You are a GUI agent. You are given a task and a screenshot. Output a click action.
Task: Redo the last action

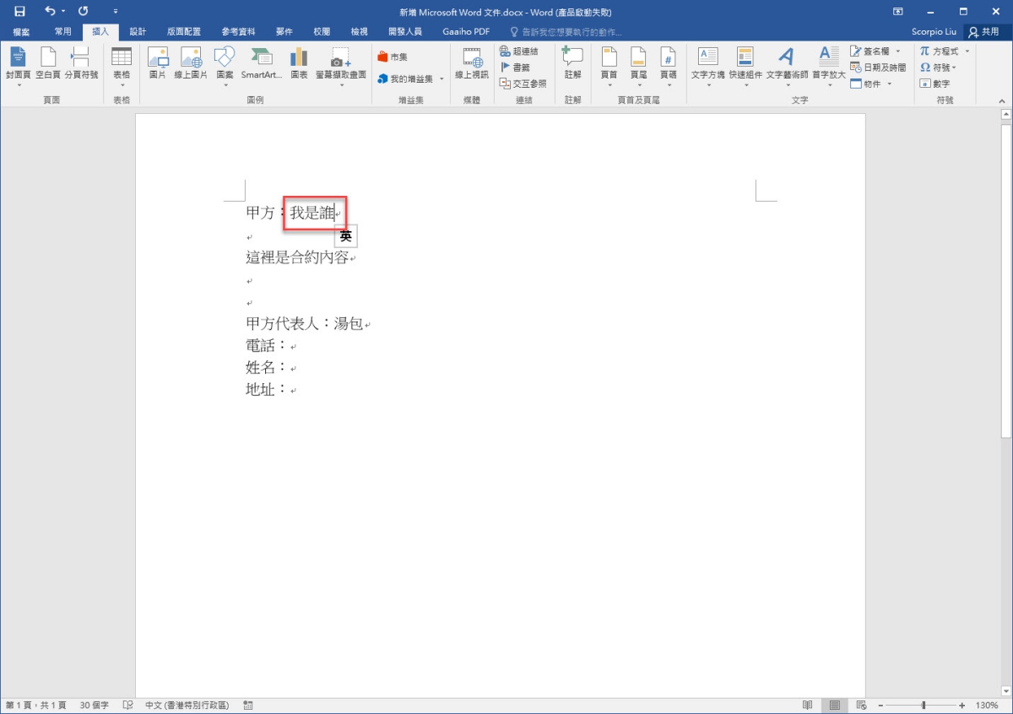click(83, 12)
